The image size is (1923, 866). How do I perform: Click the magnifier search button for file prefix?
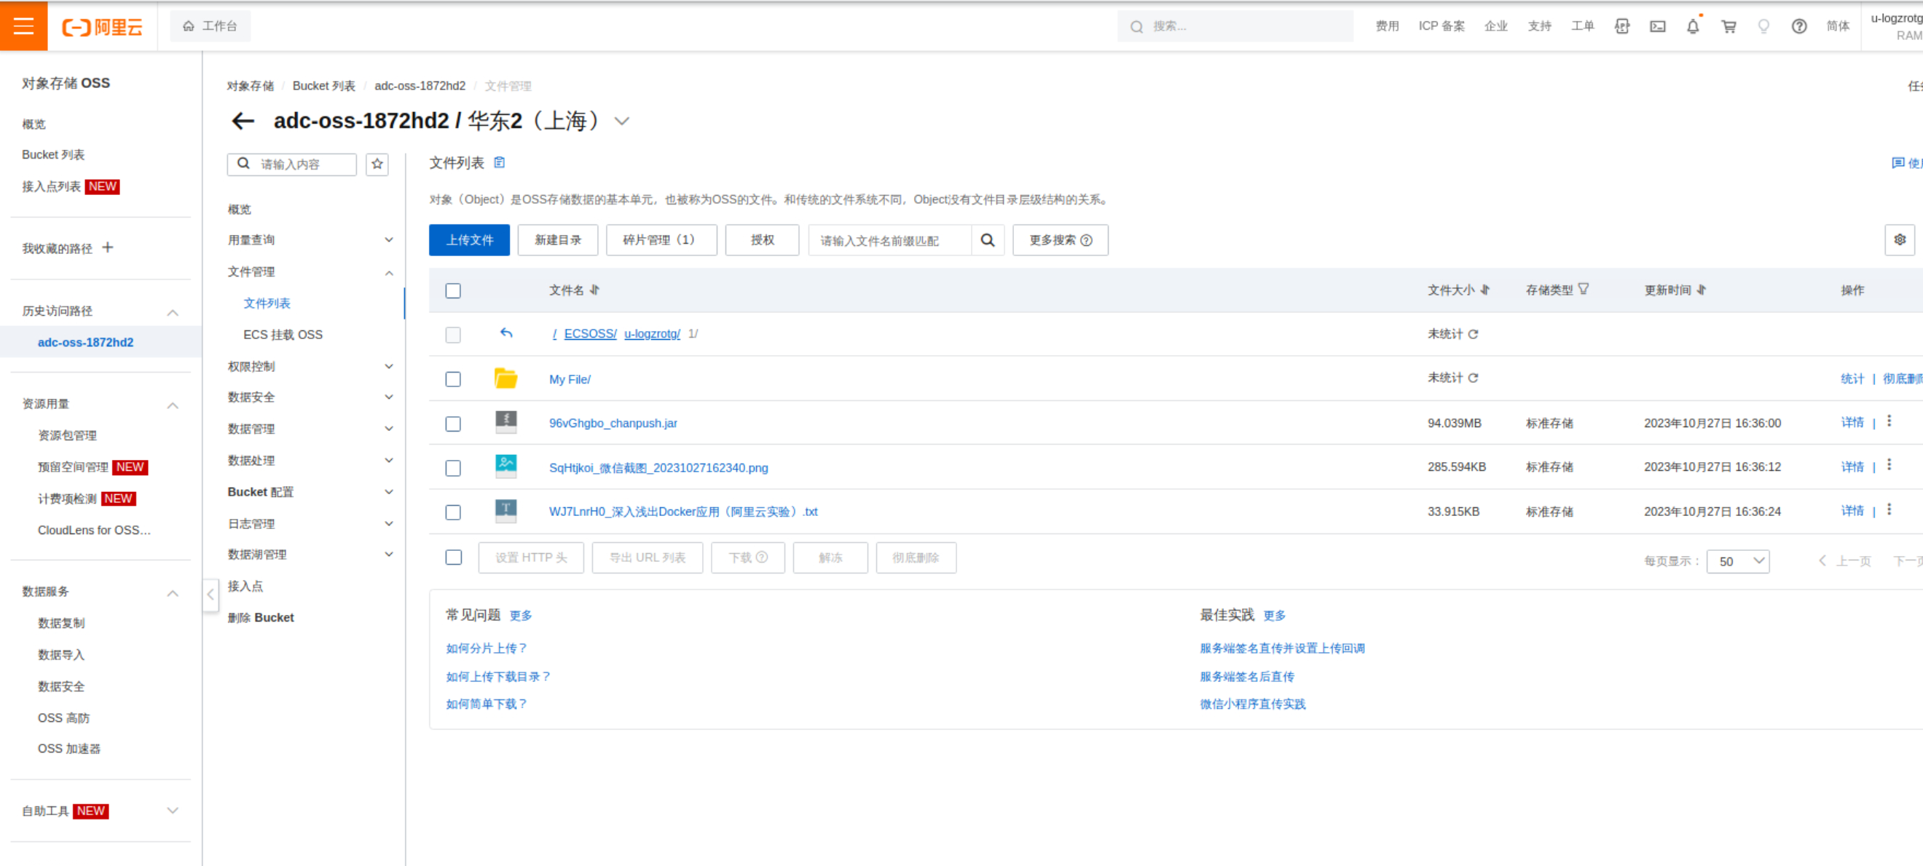coord(987,240)
